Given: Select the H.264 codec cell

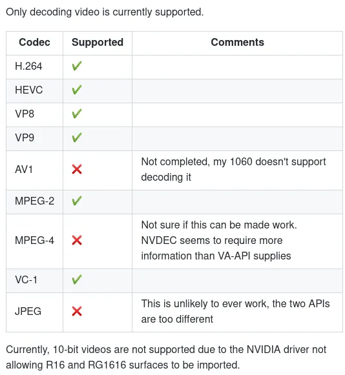Looking at the screenshot, I should coord(34,67).
